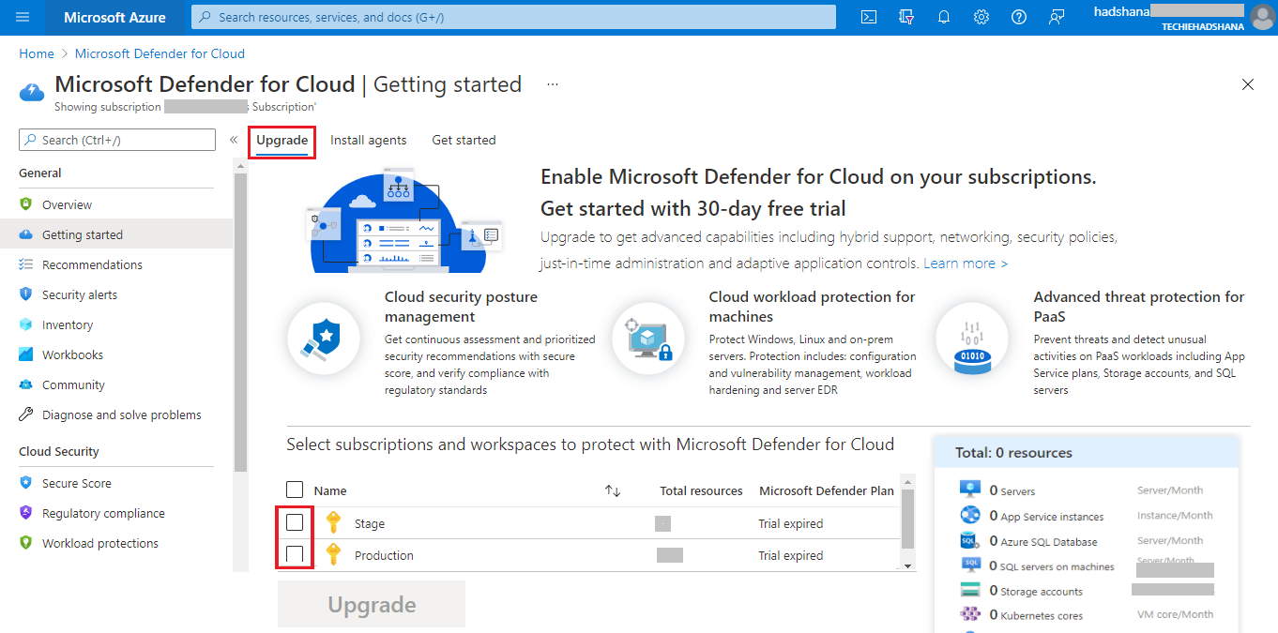This screenshot has width=1278, height=633.
Task: Open portal settings gear
Action: pyautogui.click(x=981, y=17)
